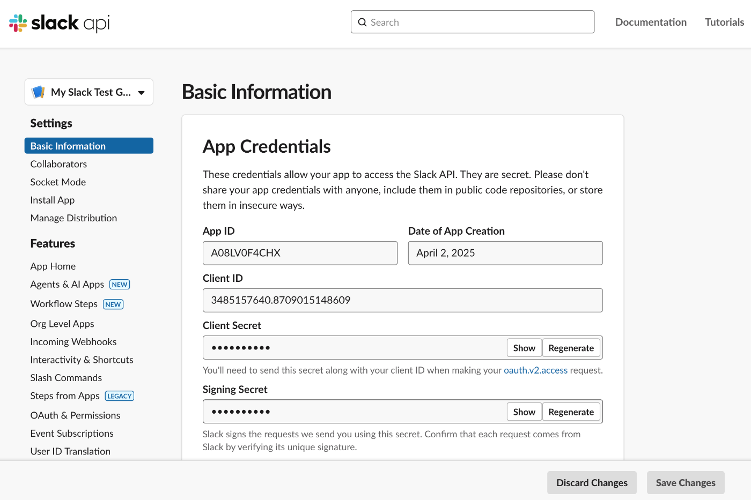Click the Client ID field
The width and height of the screenshot is (751, 500).
(403, 300)
